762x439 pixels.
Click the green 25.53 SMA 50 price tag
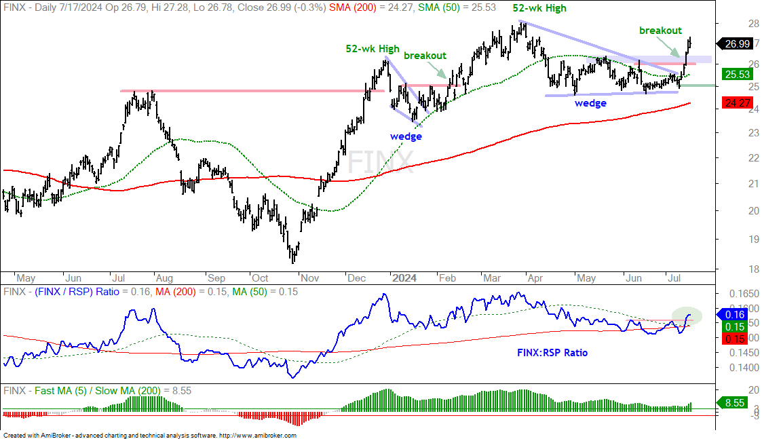pyautogui.click(x=738, y=75)
